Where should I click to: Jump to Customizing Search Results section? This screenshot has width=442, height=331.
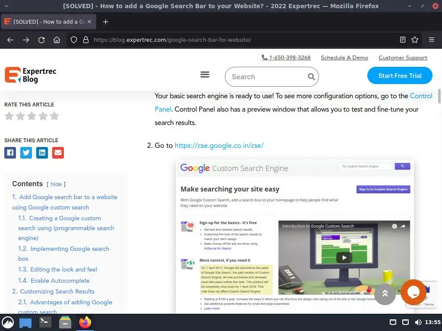coord(53,291)
